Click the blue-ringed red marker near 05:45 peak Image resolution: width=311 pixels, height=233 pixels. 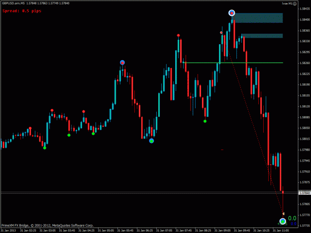click(122, 63)
